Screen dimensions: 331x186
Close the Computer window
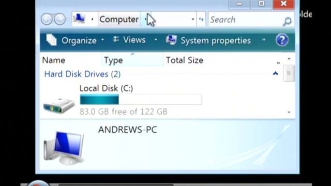(283, 4)
